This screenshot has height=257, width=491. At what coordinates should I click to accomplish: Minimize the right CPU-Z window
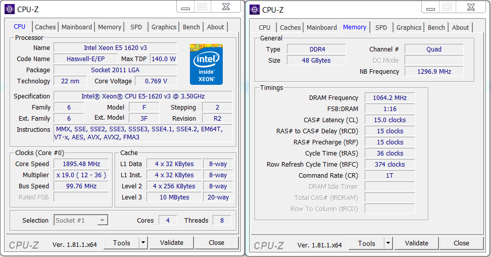click(x=430, y=7)
